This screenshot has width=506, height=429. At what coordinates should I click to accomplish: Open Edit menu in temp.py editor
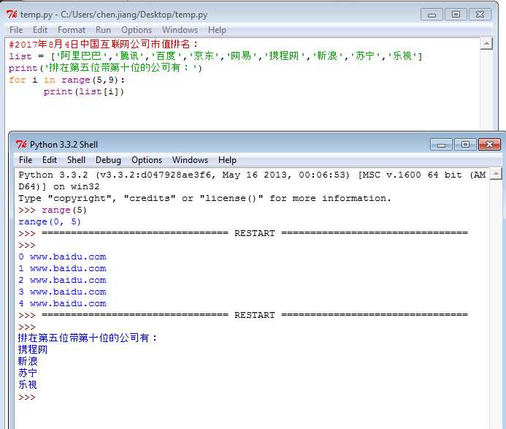click(x=40, y=30)
